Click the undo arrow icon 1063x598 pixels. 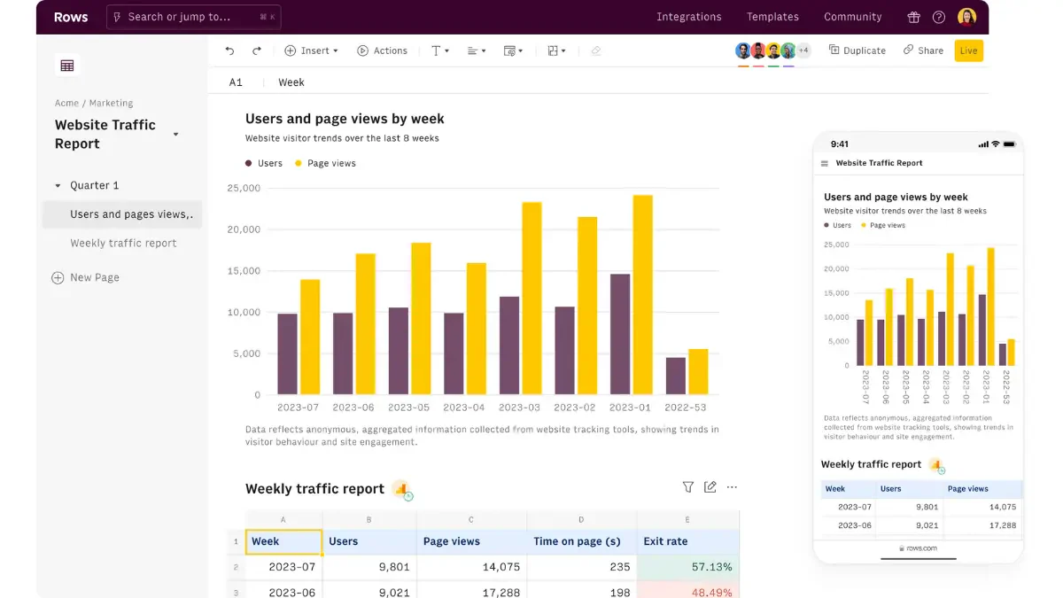230,50
